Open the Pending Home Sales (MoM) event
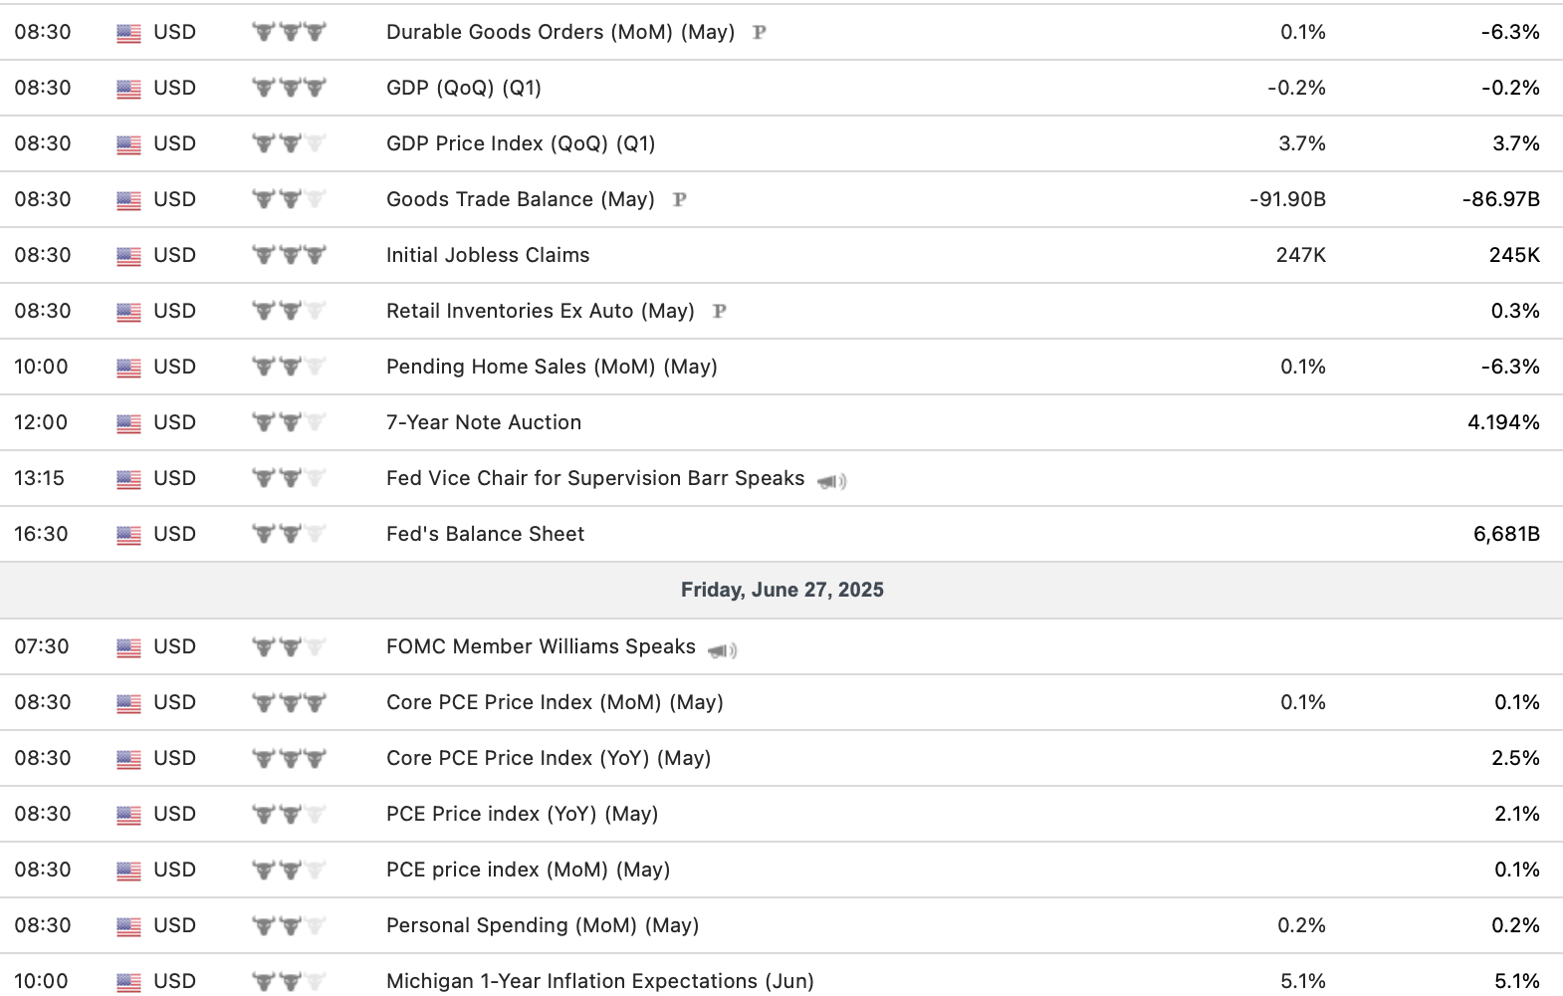The width and height of the screenshot is (1563, 996). (x=551, y=367)
